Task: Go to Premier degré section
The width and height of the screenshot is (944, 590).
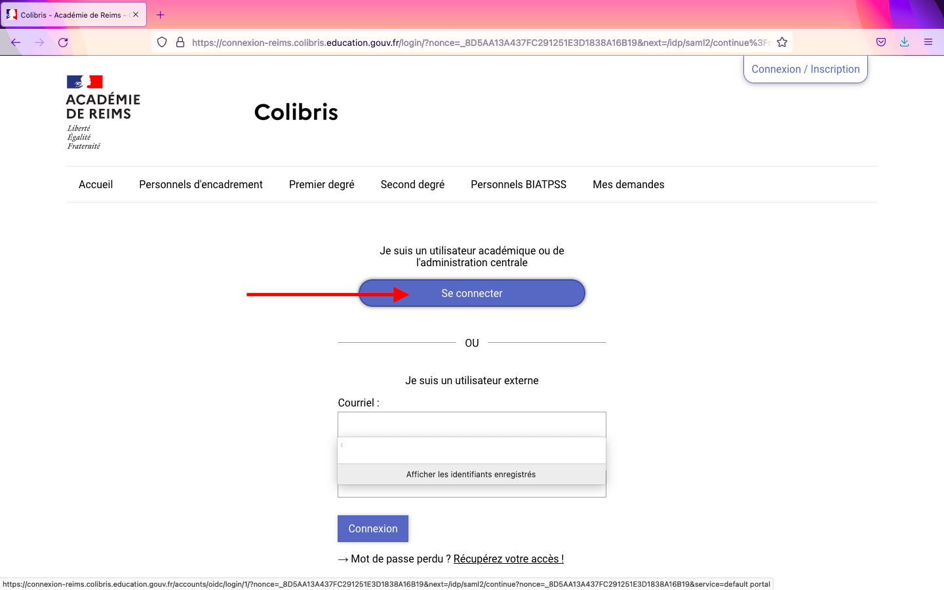Action: [321, 185]
